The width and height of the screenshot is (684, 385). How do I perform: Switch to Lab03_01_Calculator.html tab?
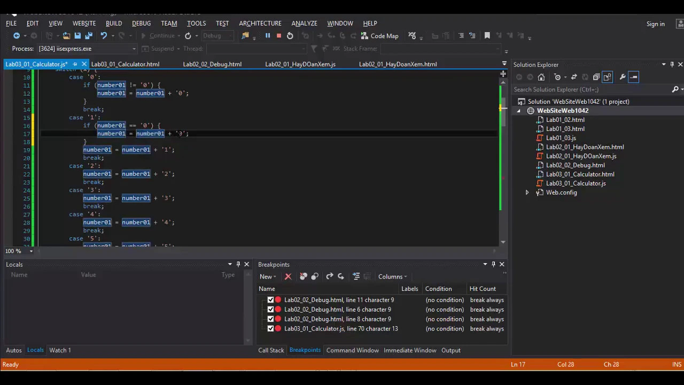click(x=125, y=64)
